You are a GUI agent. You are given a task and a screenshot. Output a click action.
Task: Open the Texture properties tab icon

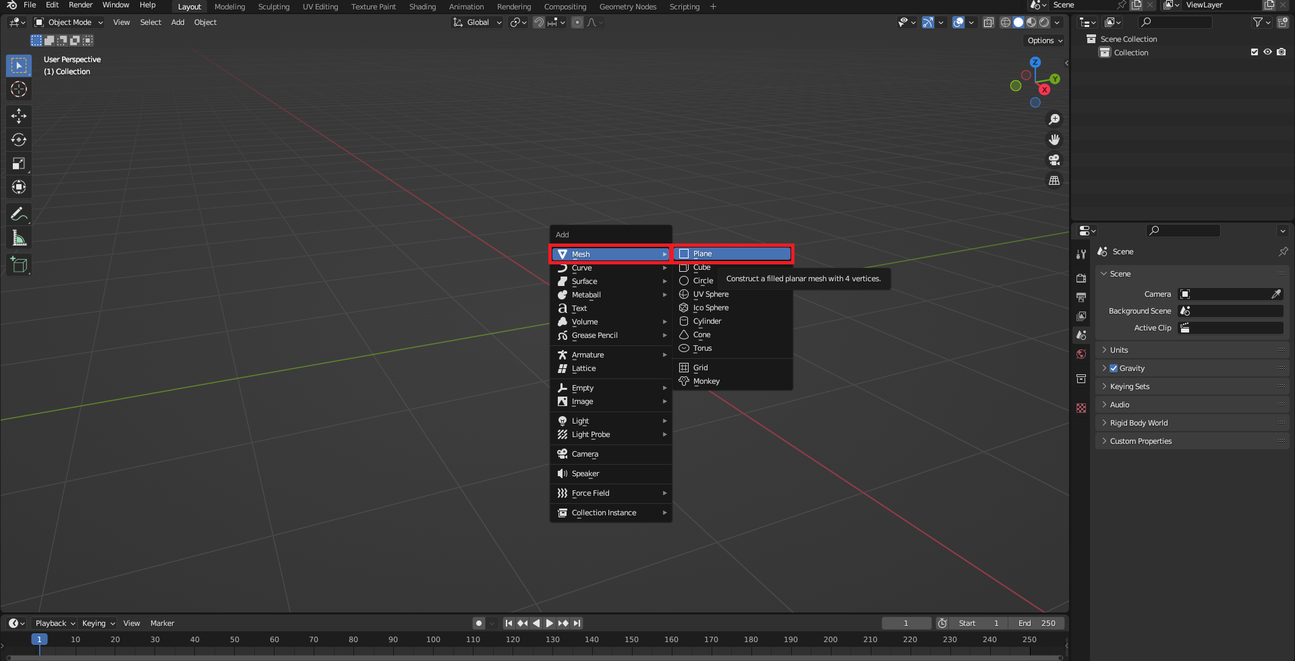click(1081, 408)
